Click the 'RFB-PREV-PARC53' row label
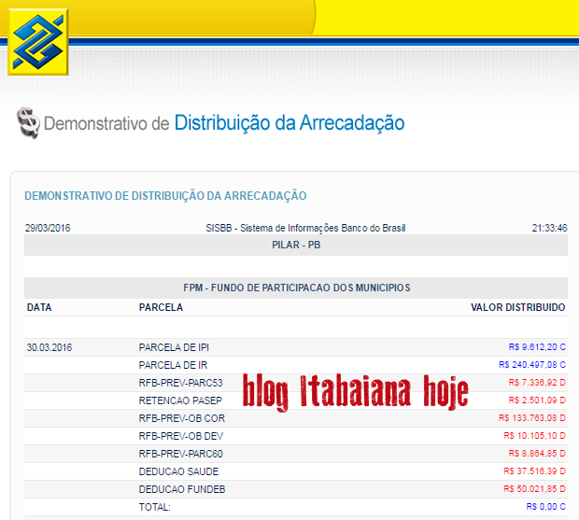 point(180,383)
